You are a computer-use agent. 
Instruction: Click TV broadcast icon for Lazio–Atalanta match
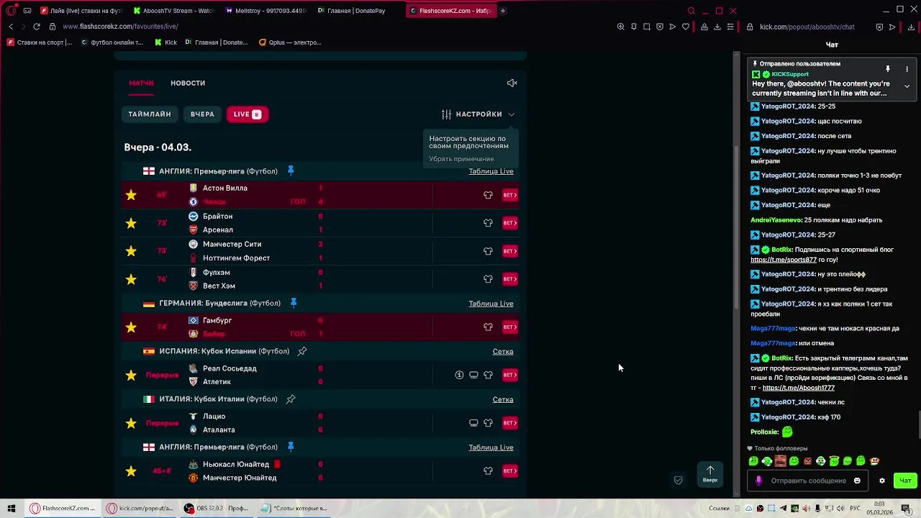(x=473, y=423)
